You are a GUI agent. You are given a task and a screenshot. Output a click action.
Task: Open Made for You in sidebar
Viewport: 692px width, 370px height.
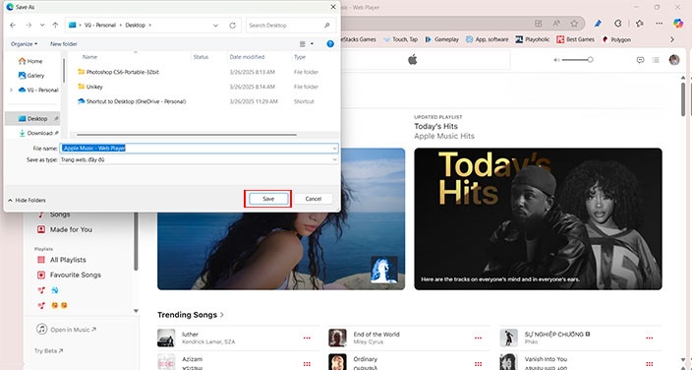tap(65, 229)
